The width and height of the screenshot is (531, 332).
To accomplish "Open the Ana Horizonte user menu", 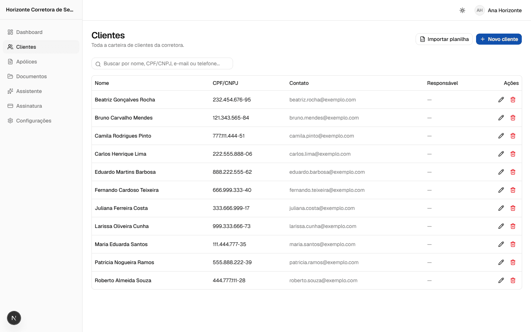I will click(498, 10).
